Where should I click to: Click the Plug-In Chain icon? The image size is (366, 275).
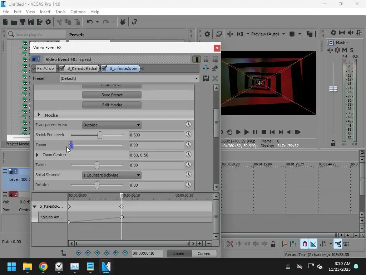click(x=206, y=68)
